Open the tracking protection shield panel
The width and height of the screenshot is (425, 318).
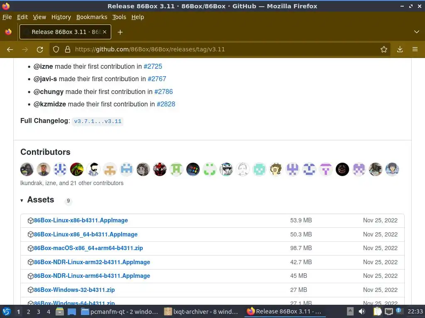56,50
